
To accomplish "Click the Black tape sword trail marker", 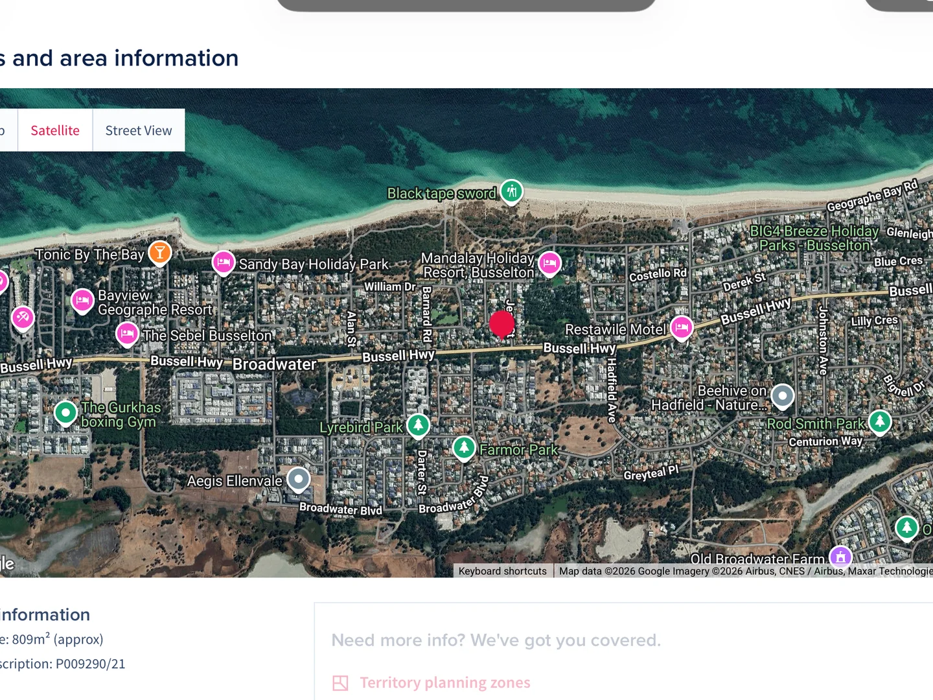I will 511,191.
